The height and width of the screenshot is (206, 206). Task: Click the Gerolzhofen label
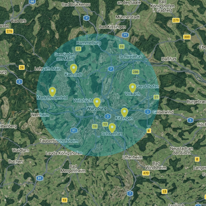coord(148,86)
